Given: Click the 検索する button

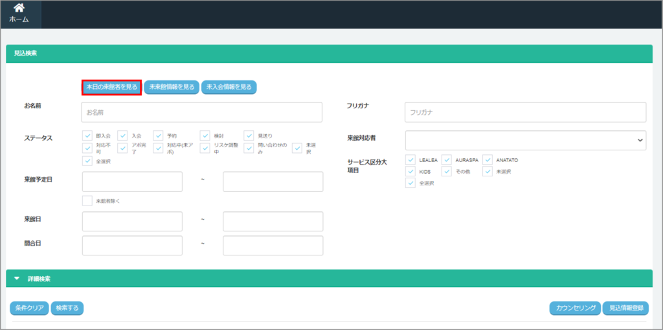Looking at the screenshot, I should click(x=67, y=308).
